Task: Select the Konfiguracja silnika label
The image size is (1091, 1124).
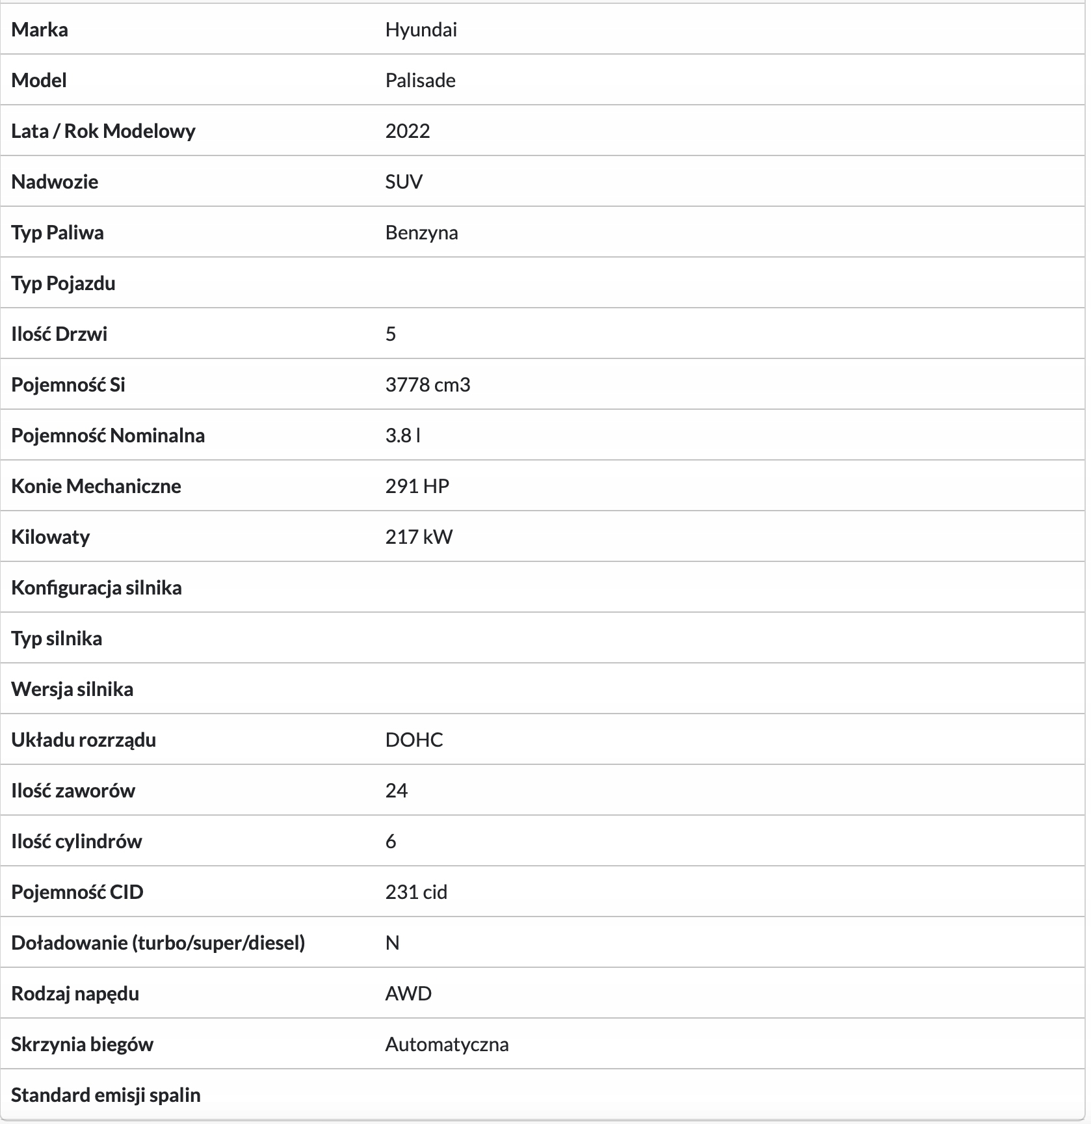Action: (96, 587)
